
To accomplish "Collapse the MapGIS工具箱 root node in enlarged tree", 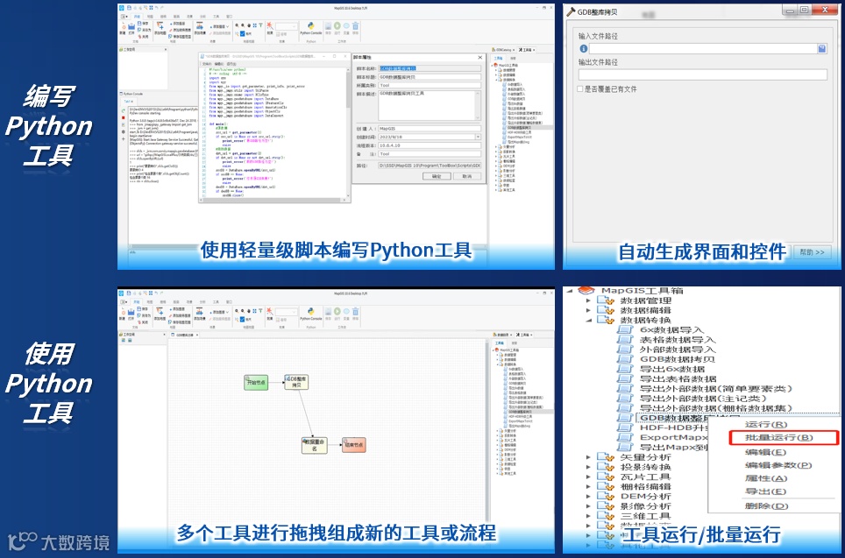I will pos(569,291).
